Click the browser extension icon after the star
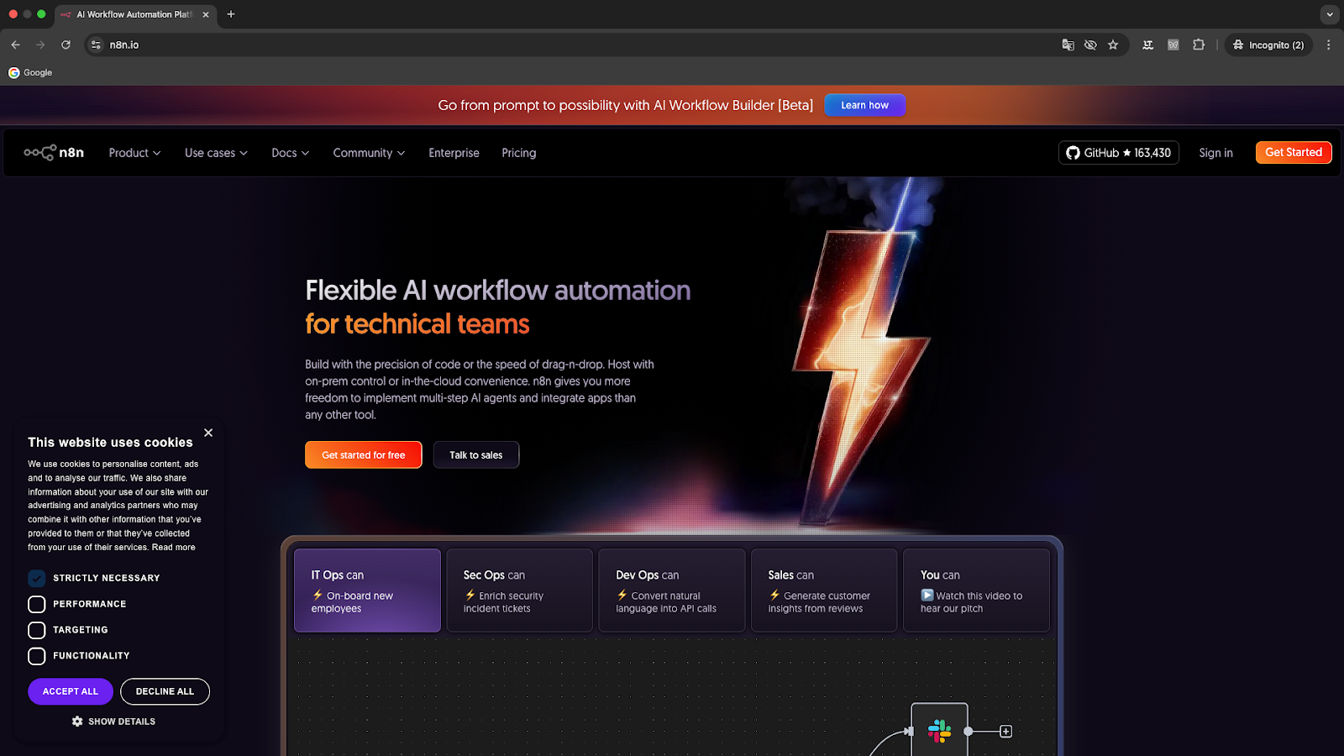The height and width of the screenshot is (756, 1344). click(1147, 45)
